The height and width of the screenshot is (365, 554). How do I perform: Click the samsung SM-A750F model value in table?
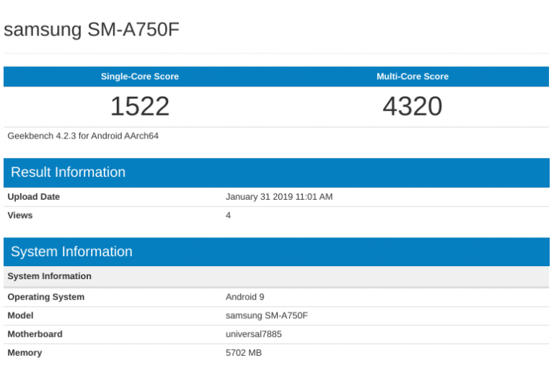click(267, 316)
